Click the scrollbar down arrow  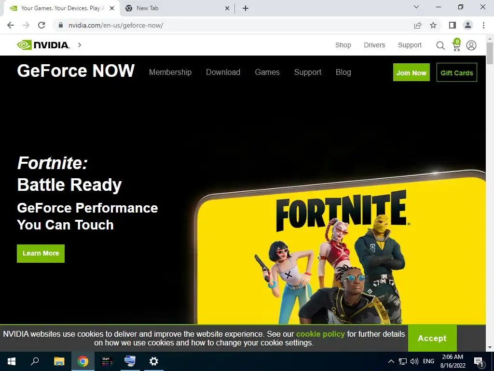[x=490, y=347]
